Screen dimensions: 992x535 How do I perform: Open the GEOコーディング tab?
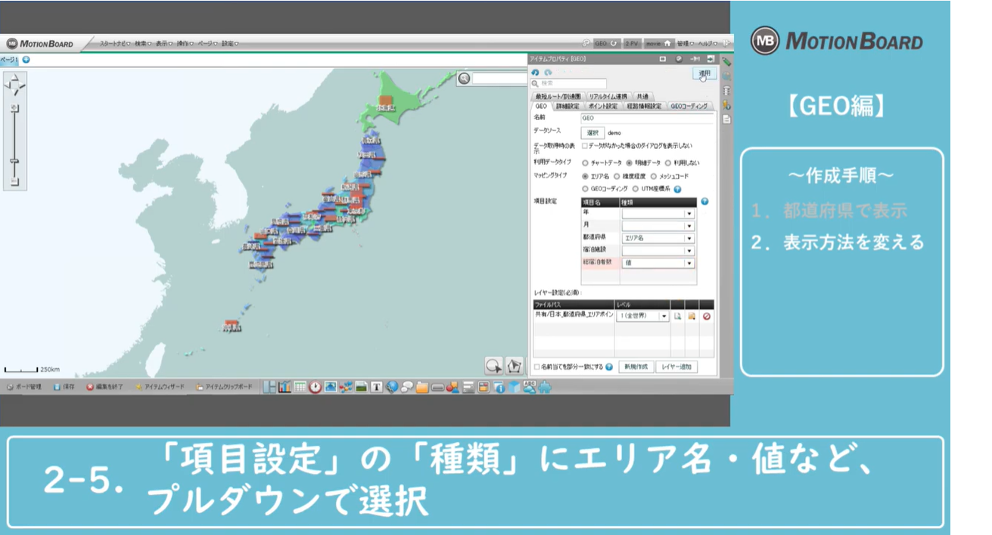689,107
